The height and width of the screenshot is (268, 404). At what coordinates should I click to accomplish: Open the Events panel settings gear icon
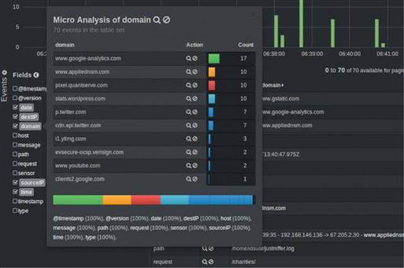coord(4,73)
